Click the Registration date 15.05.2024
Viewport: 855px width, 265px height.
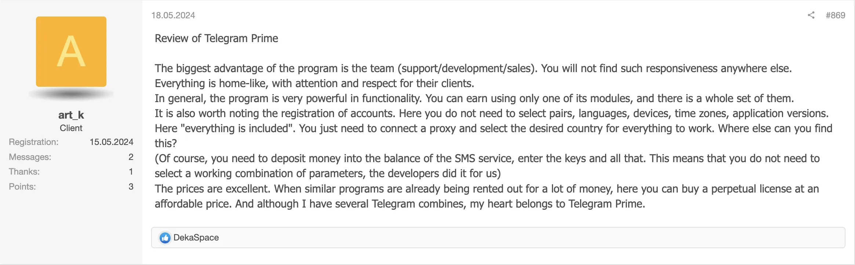[112, 142]
